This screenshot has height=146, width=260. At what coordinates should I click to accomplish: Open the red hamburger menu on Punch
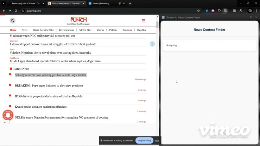point(144,21)
